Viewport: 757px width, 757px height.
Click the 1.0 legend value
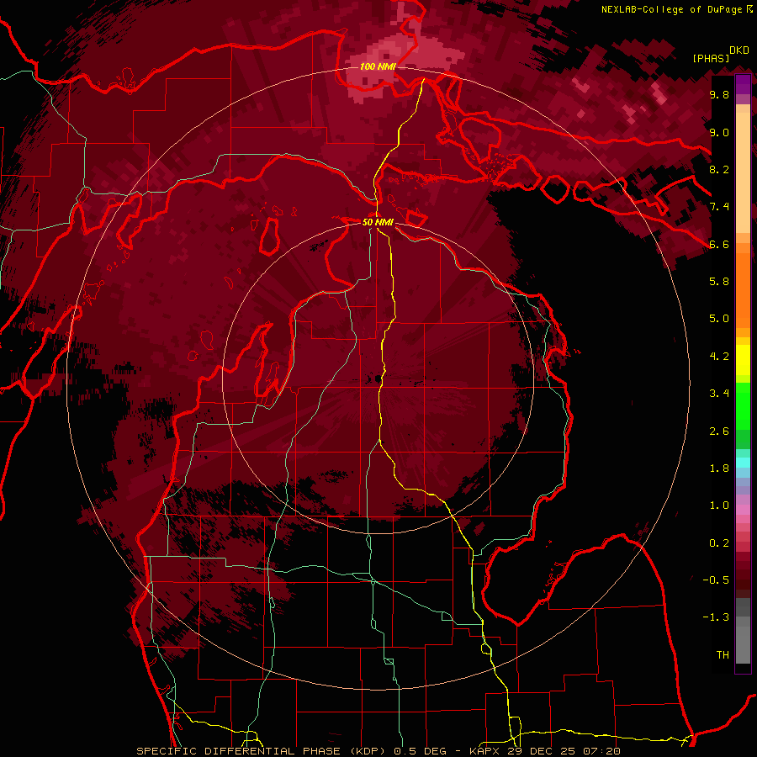tap(719, 506)
